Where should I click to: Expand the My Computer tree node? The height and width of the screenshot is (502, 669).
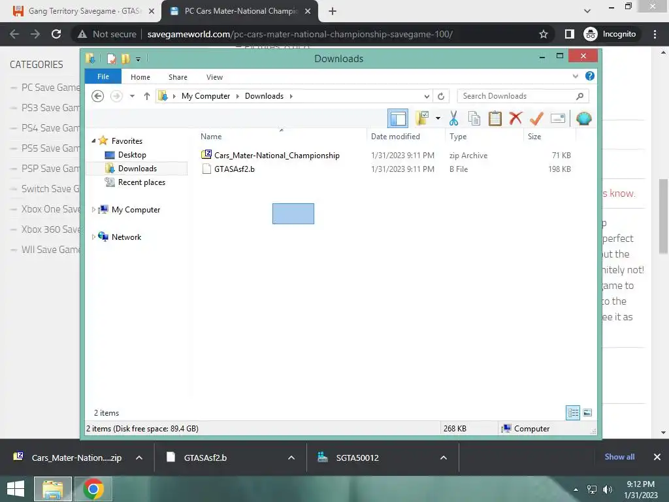[93, 209]
